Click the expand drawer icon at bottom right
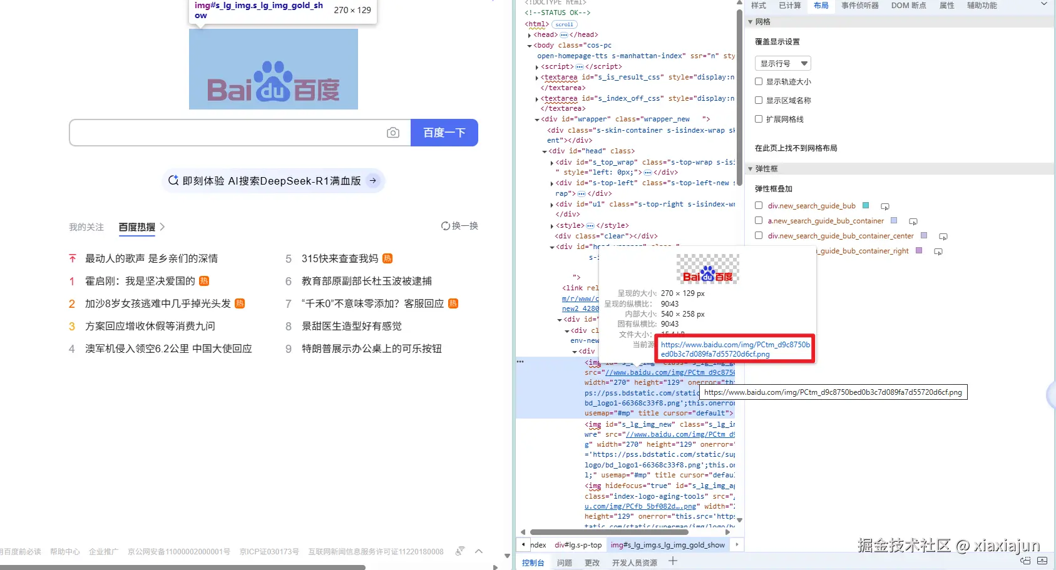The image size is (1056, 570). [1042, 561]
